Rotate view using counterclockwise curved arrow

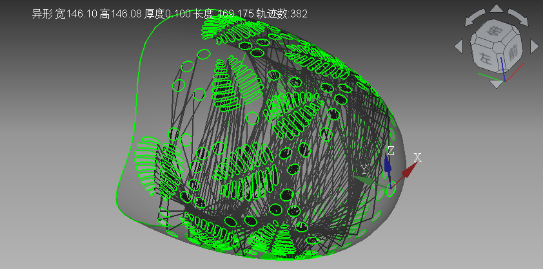473,18
